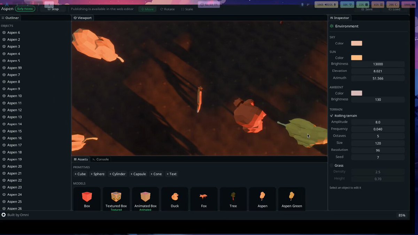The width and height of the screenshot is (418, 235).
Task: Enable the Grass checkbox
Action: (x=331, y=165)
